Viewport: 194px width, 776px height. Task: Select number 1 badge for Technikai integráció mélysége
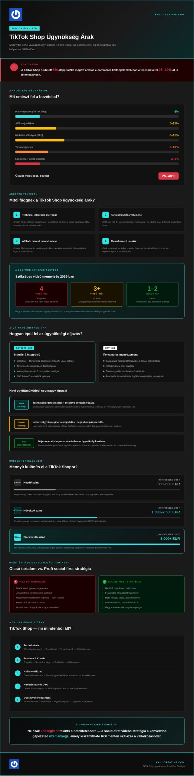pyautogui.click(x=17, y=215)
